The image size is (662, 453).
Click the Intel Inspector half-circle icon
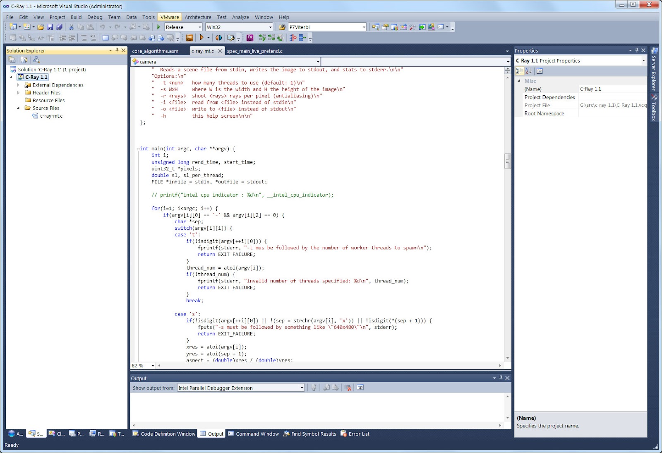pyautogui.click(x=218, y=38)
